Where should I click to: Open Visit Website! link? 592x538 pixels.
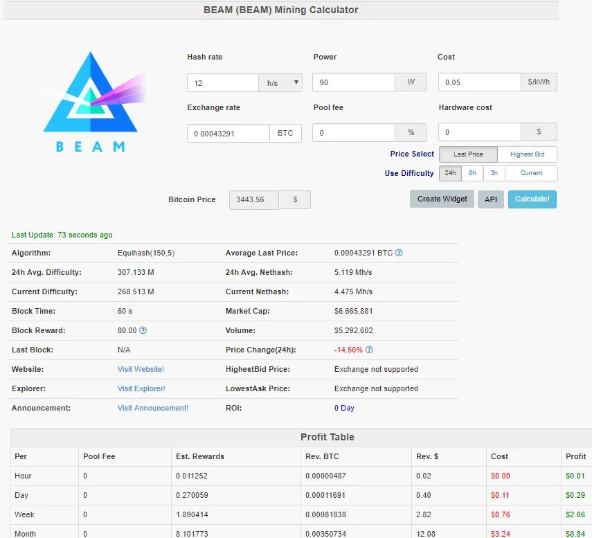click(x=141, y=369)
